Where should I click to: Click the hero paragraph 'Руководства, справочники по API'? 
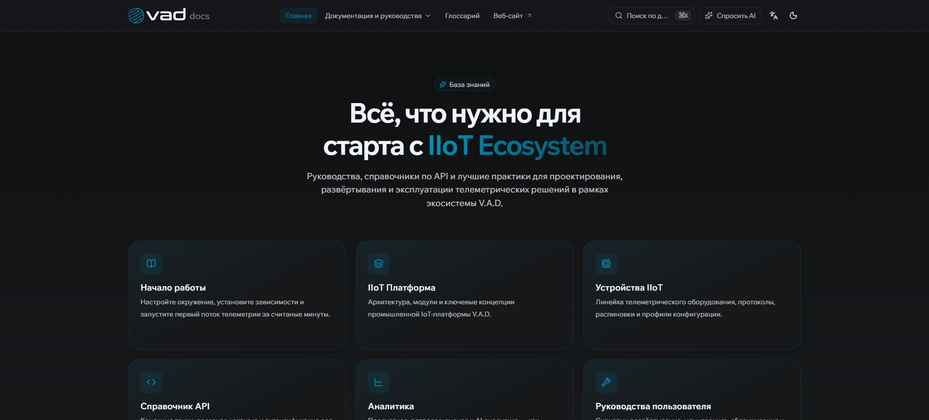464,189
